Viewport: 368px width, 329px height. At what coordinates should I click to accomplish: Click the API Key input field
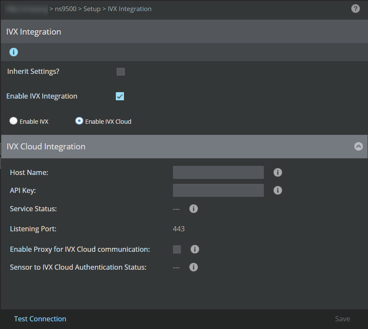pyautogui.click(x=218, y=190)
